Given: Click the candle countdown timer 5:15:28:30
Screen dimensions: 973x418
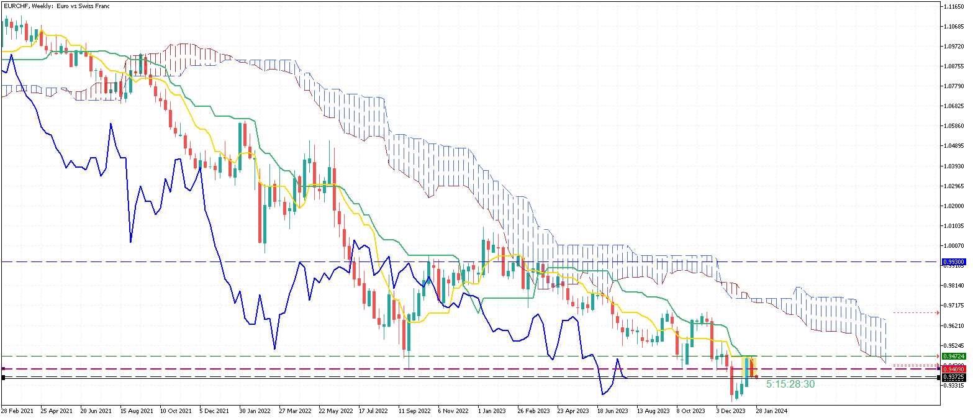Looking at the screenshot, I should [x=790, y=384].
